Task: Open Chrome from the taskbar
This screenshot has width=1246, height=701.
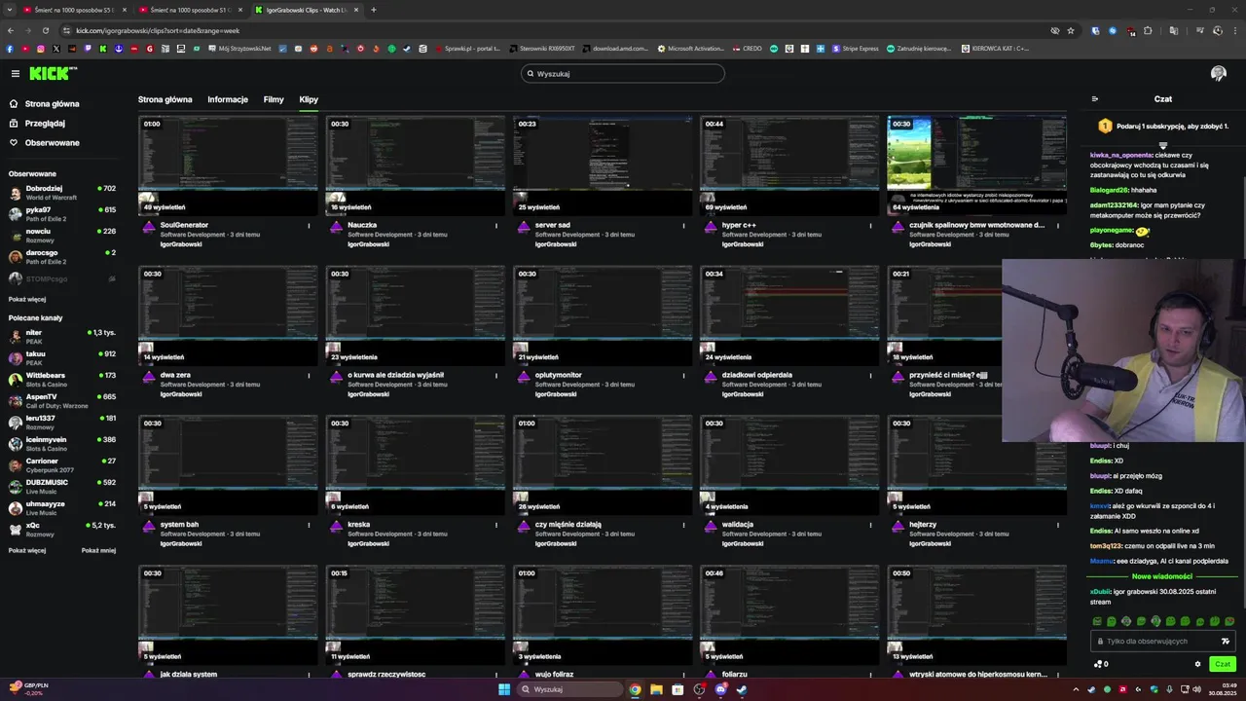Action: pos(635,689)
